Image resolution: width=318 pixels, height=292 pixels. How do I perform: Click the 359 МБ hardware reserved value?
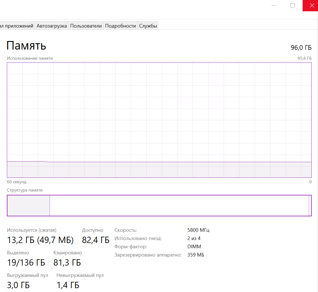point(196,255)
